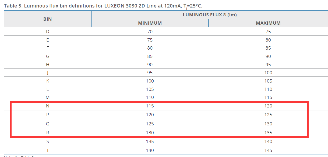This screenshot has height=157, width=328.
Task: Select maximum value 80 in row E
Action: click(268, 40)
